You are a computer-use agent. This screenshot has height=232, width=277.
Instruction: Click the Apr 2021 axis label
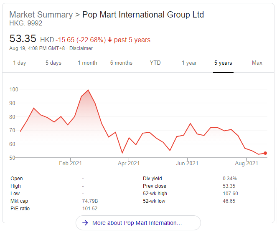[129, 164]
